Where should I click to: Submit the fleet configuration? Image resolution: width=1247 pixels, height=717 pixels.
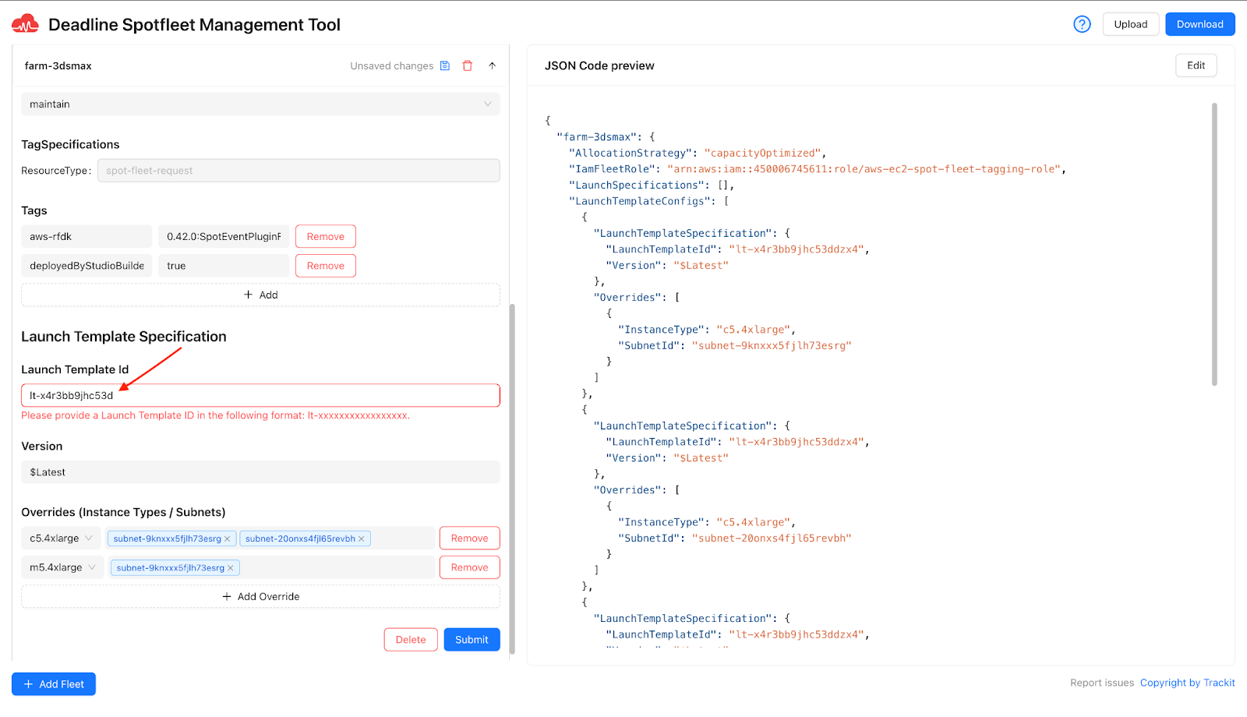click(472, 640)
